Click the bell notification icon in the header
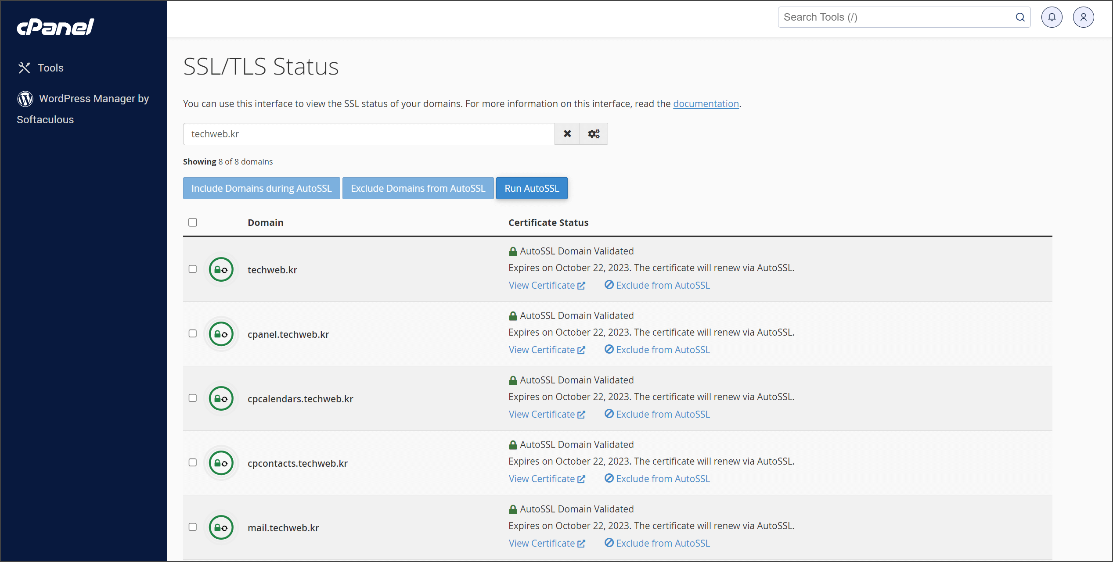1113x562 pixels. pyautogui.click(x=1052, y=17)
